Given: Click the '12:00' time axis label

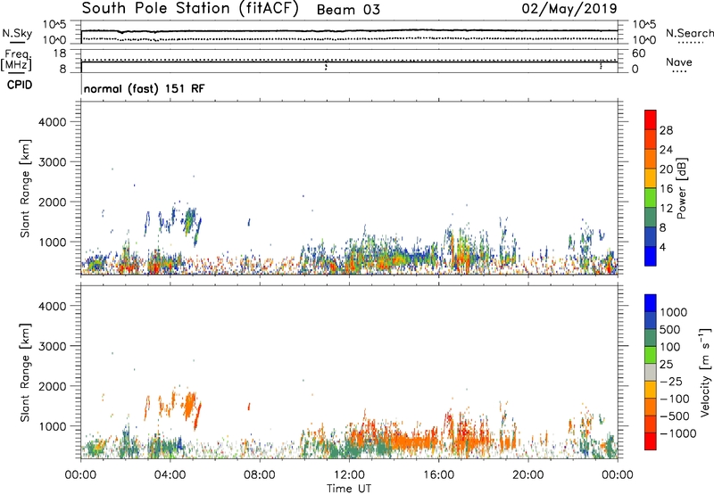Looking at the screenshot, I should click(x=349, y=475).
